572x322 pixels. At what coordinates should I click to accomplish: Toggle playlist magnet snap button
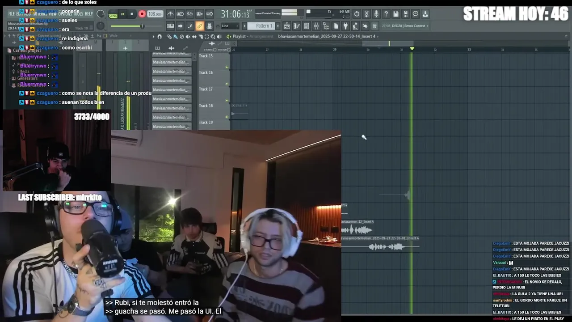160,36
